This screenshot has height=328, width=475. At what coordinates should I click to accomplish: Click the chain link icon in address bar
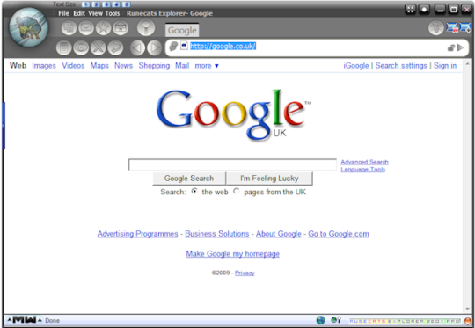click(173, 47)
